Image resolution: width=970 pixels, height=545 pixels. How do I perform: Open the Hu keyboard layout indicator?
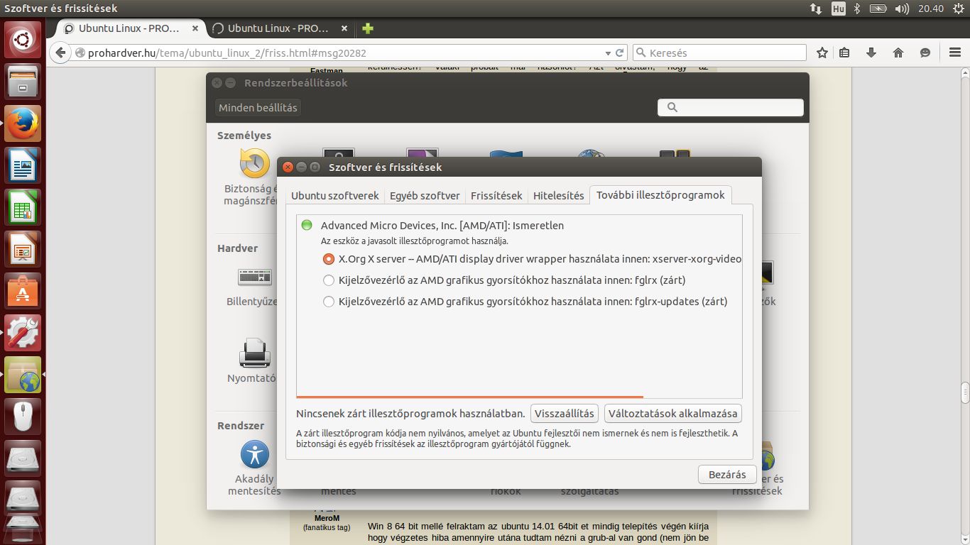[838, 9]
